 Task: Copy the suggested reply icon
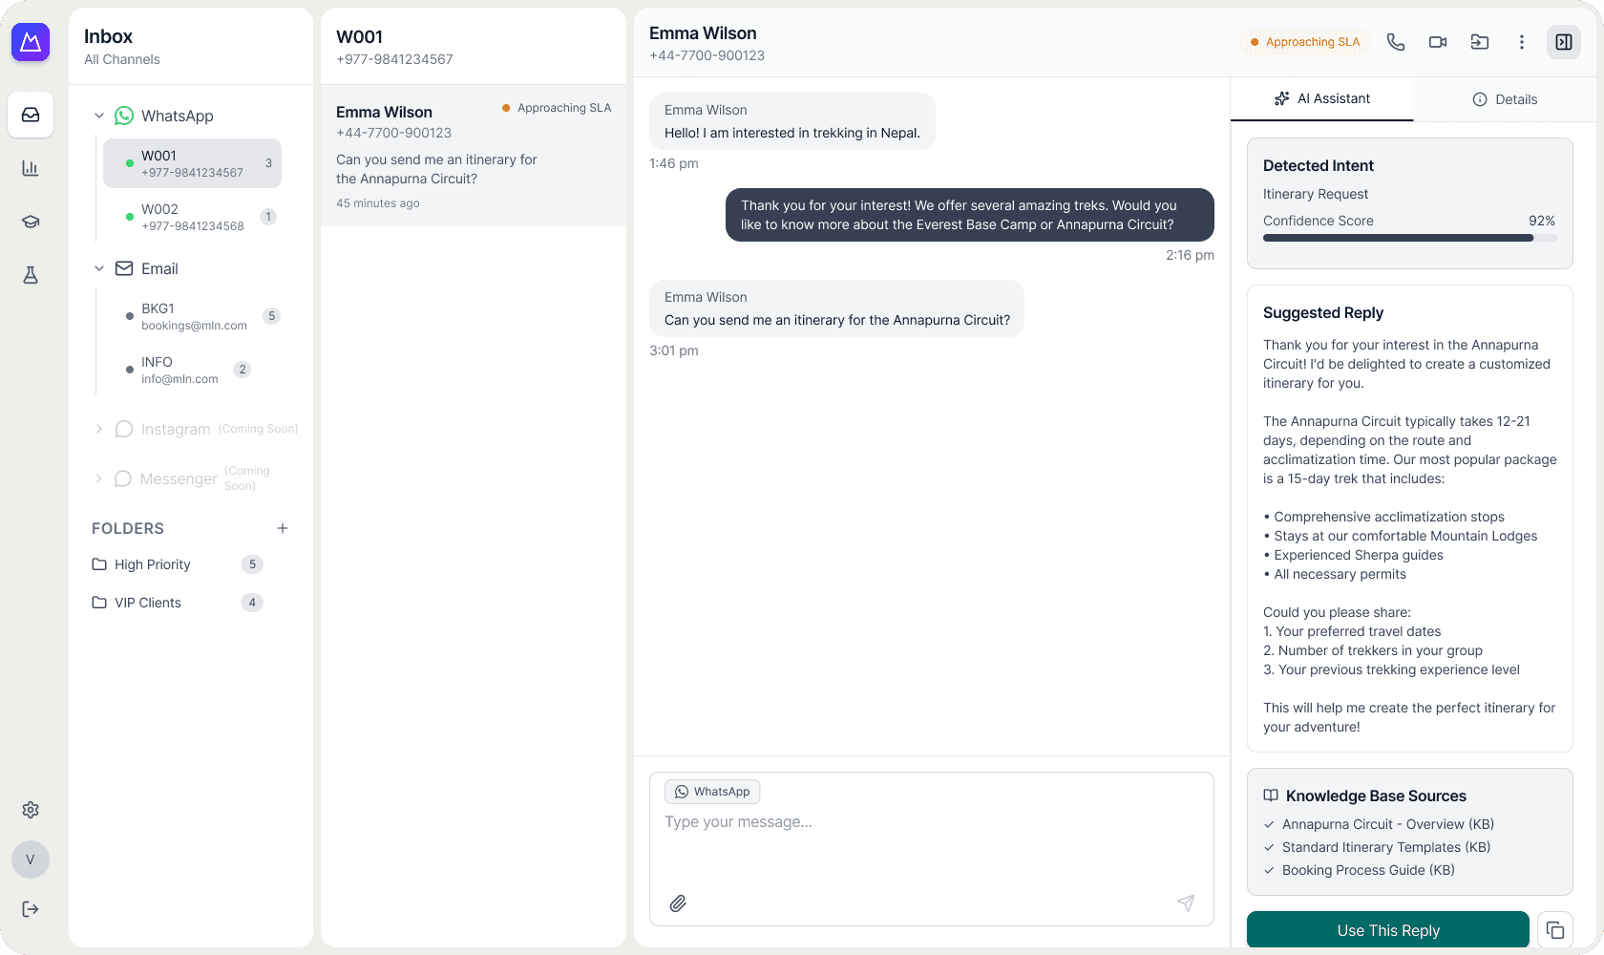click(1555, 930)
